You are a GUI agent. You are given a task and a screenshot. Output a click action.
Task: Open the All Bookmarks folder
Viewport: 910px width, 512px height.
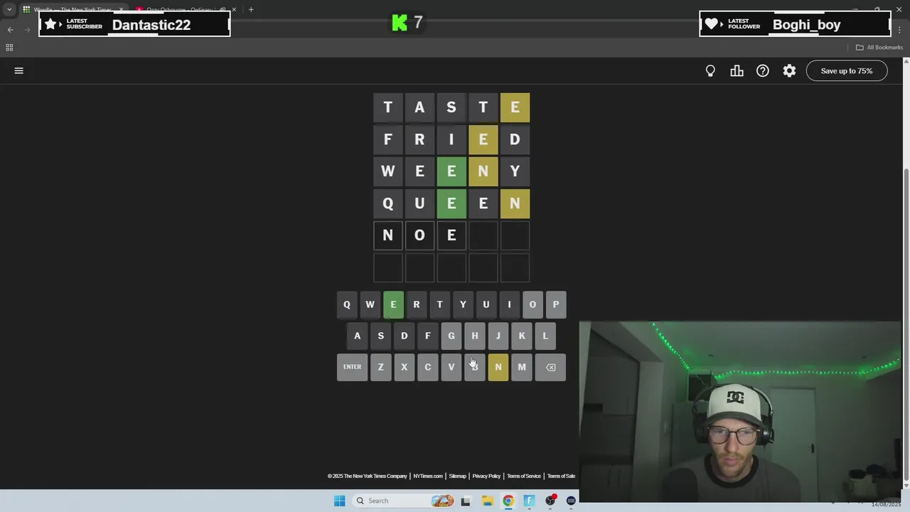pos(879,47)
